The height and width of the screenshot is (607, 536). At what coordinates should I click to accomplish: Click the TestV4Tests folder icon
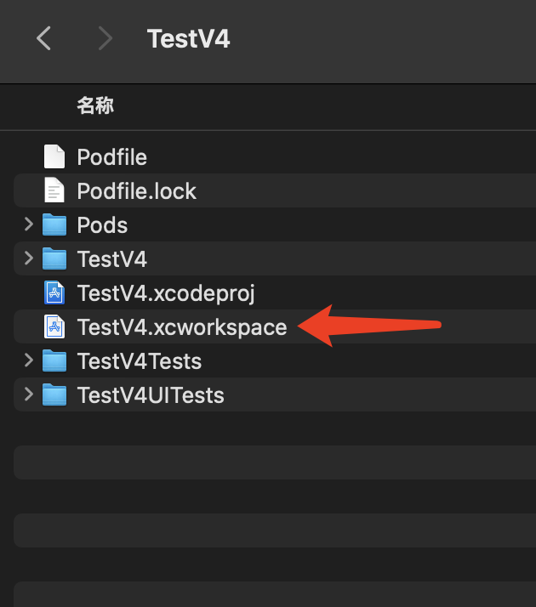54,361
